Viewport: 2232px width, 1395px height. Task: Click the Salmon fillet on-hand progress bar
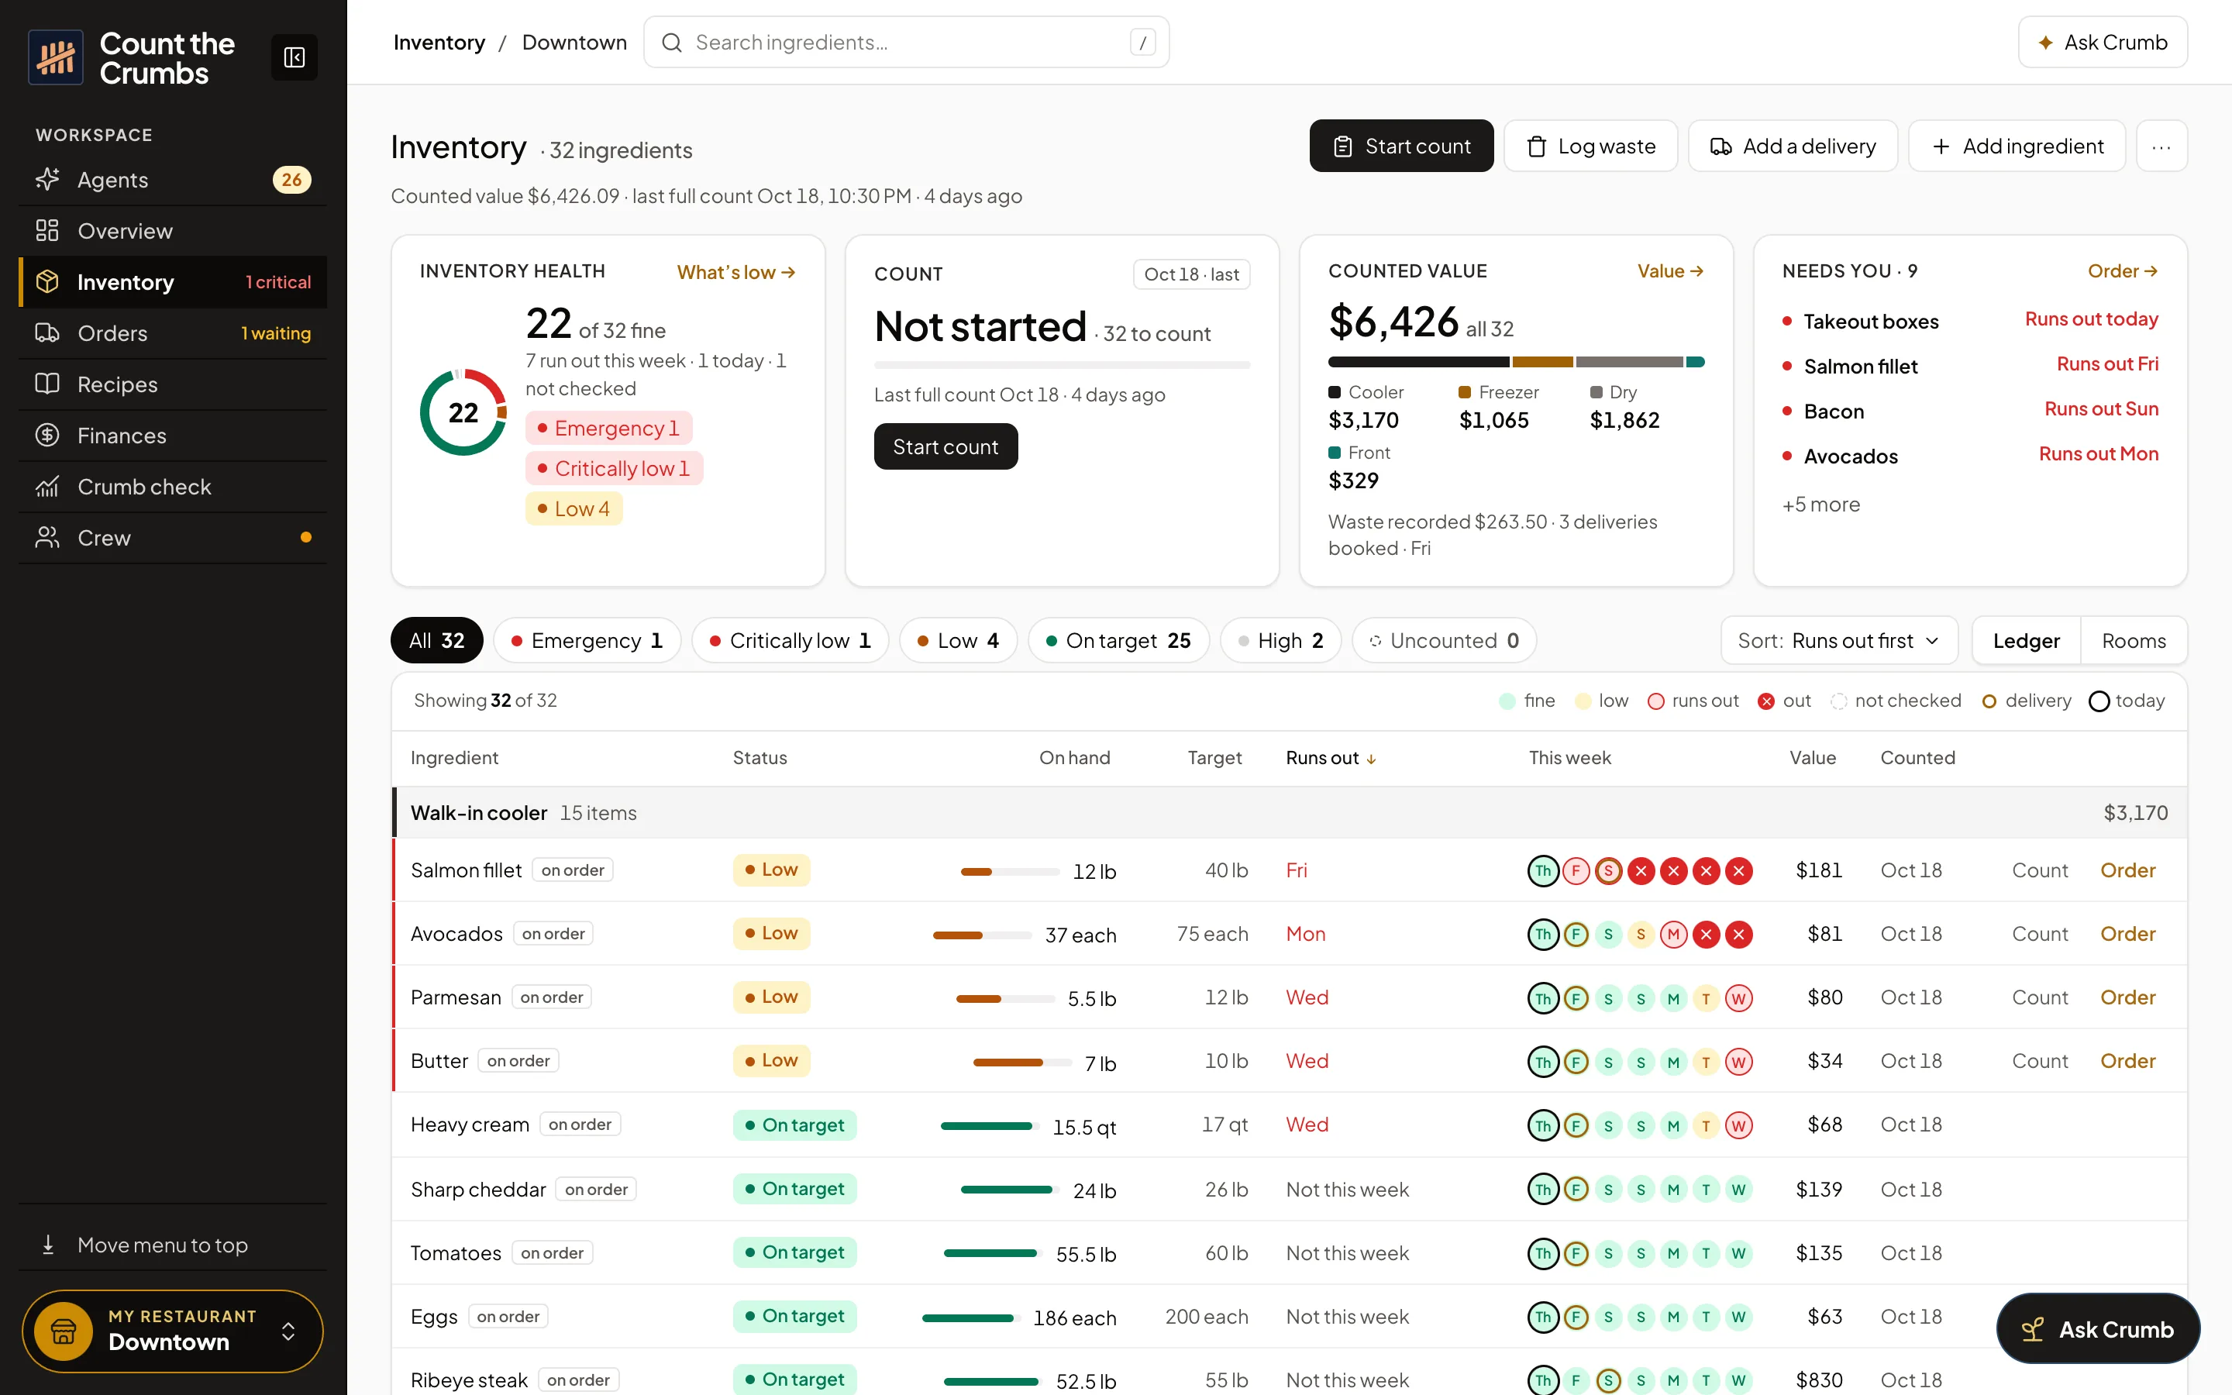[1010, 871]
